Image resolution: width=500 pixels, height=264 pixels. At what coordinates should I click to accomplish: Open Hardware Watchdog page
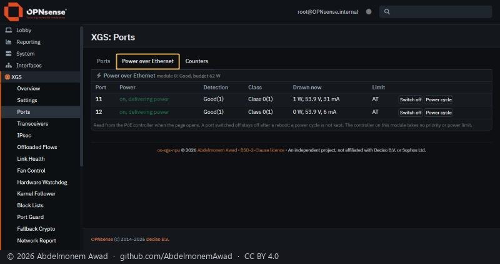click(41, 182)
